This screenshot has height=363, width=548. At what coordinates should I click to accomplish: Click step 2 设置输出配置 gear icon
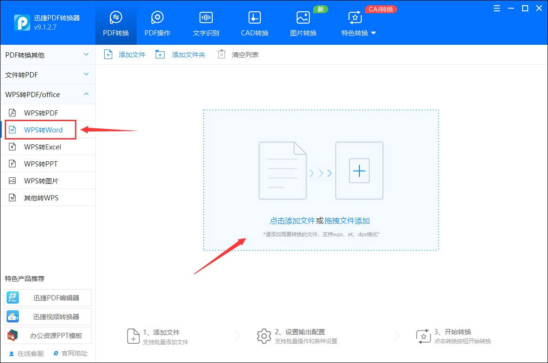(x=264, y=336)
